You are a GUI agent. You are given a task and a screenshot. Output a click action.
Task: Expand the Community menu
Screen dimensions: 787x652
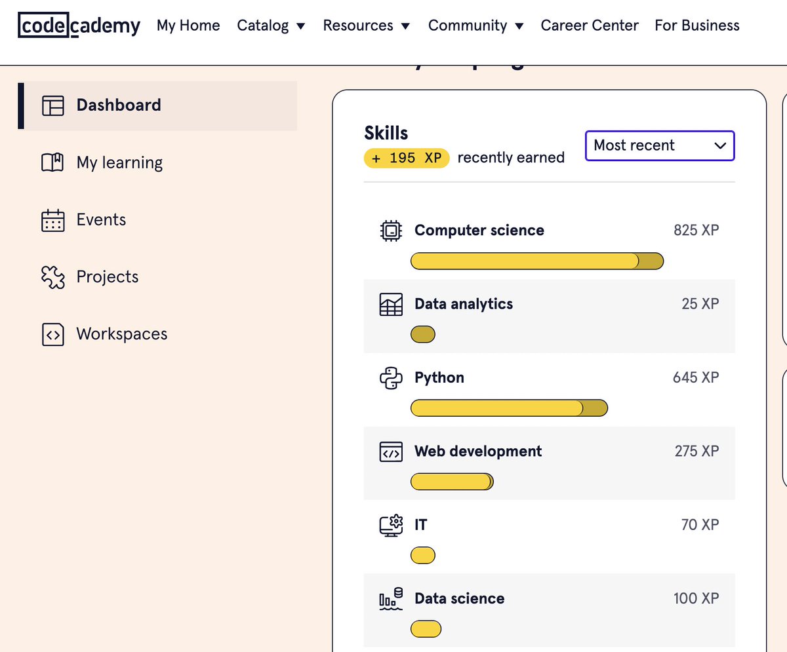pyautogui.click(x=476, y=26)
